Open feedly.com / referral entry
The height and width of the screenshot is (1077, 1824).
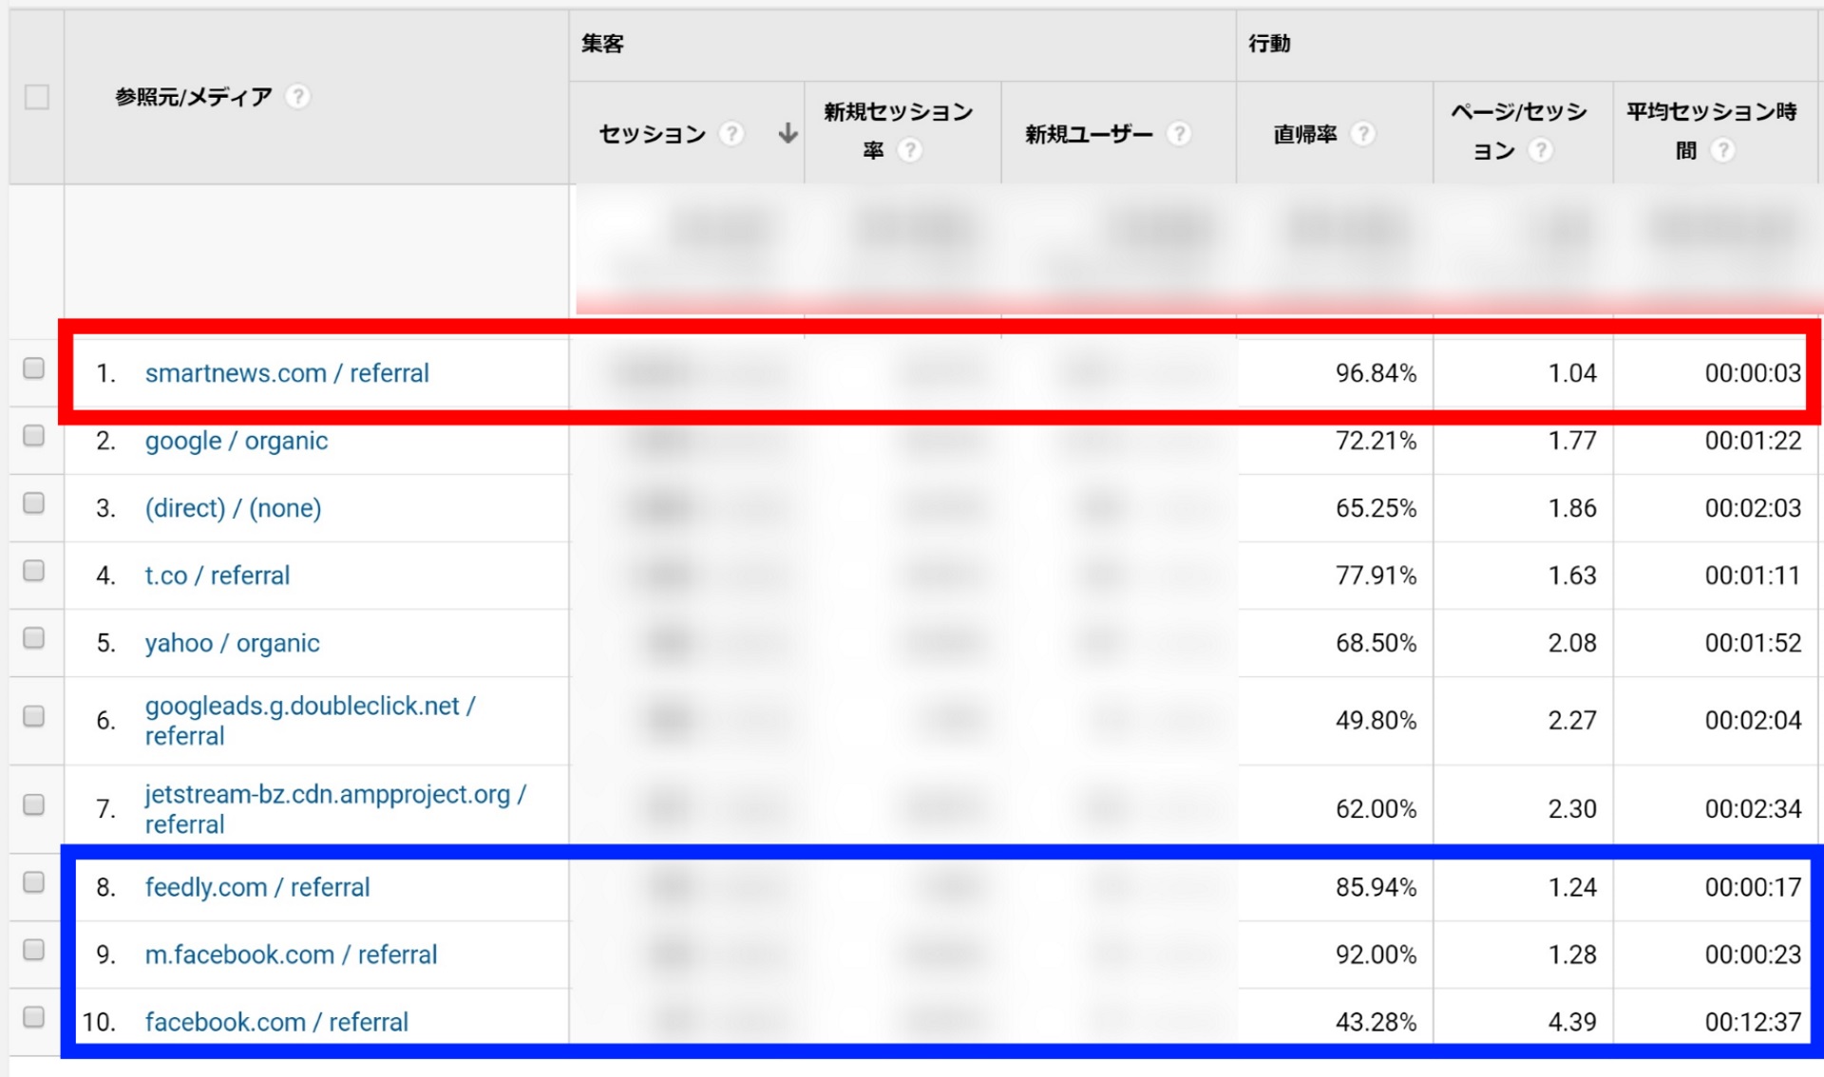tap(256, 887)
